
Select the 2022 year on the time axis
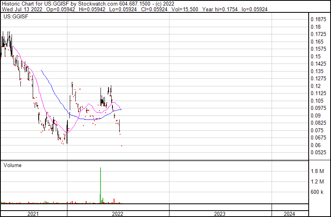[118, 214]
